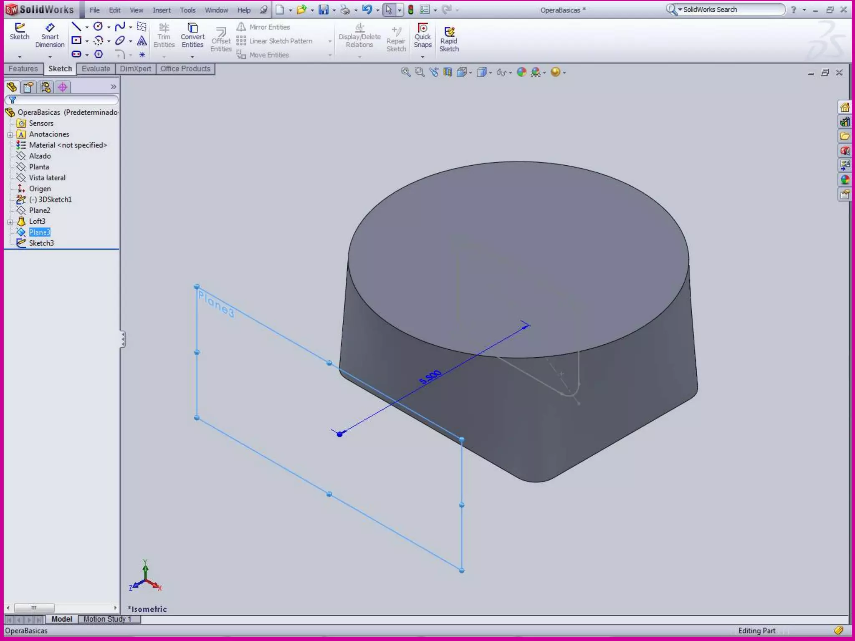The image size is (855, 641).
Task: Select the Ellipse sketch tool
Action: (120, 41)
